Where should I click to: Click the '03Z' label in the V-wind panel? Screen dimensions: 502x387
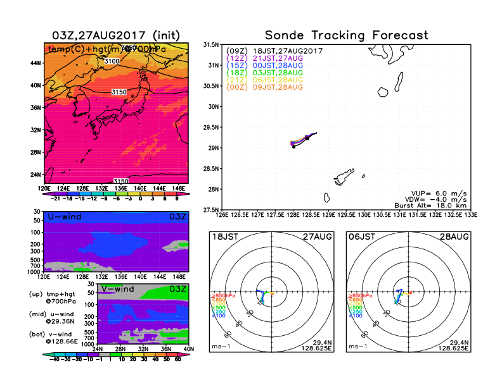coord(177,289)
